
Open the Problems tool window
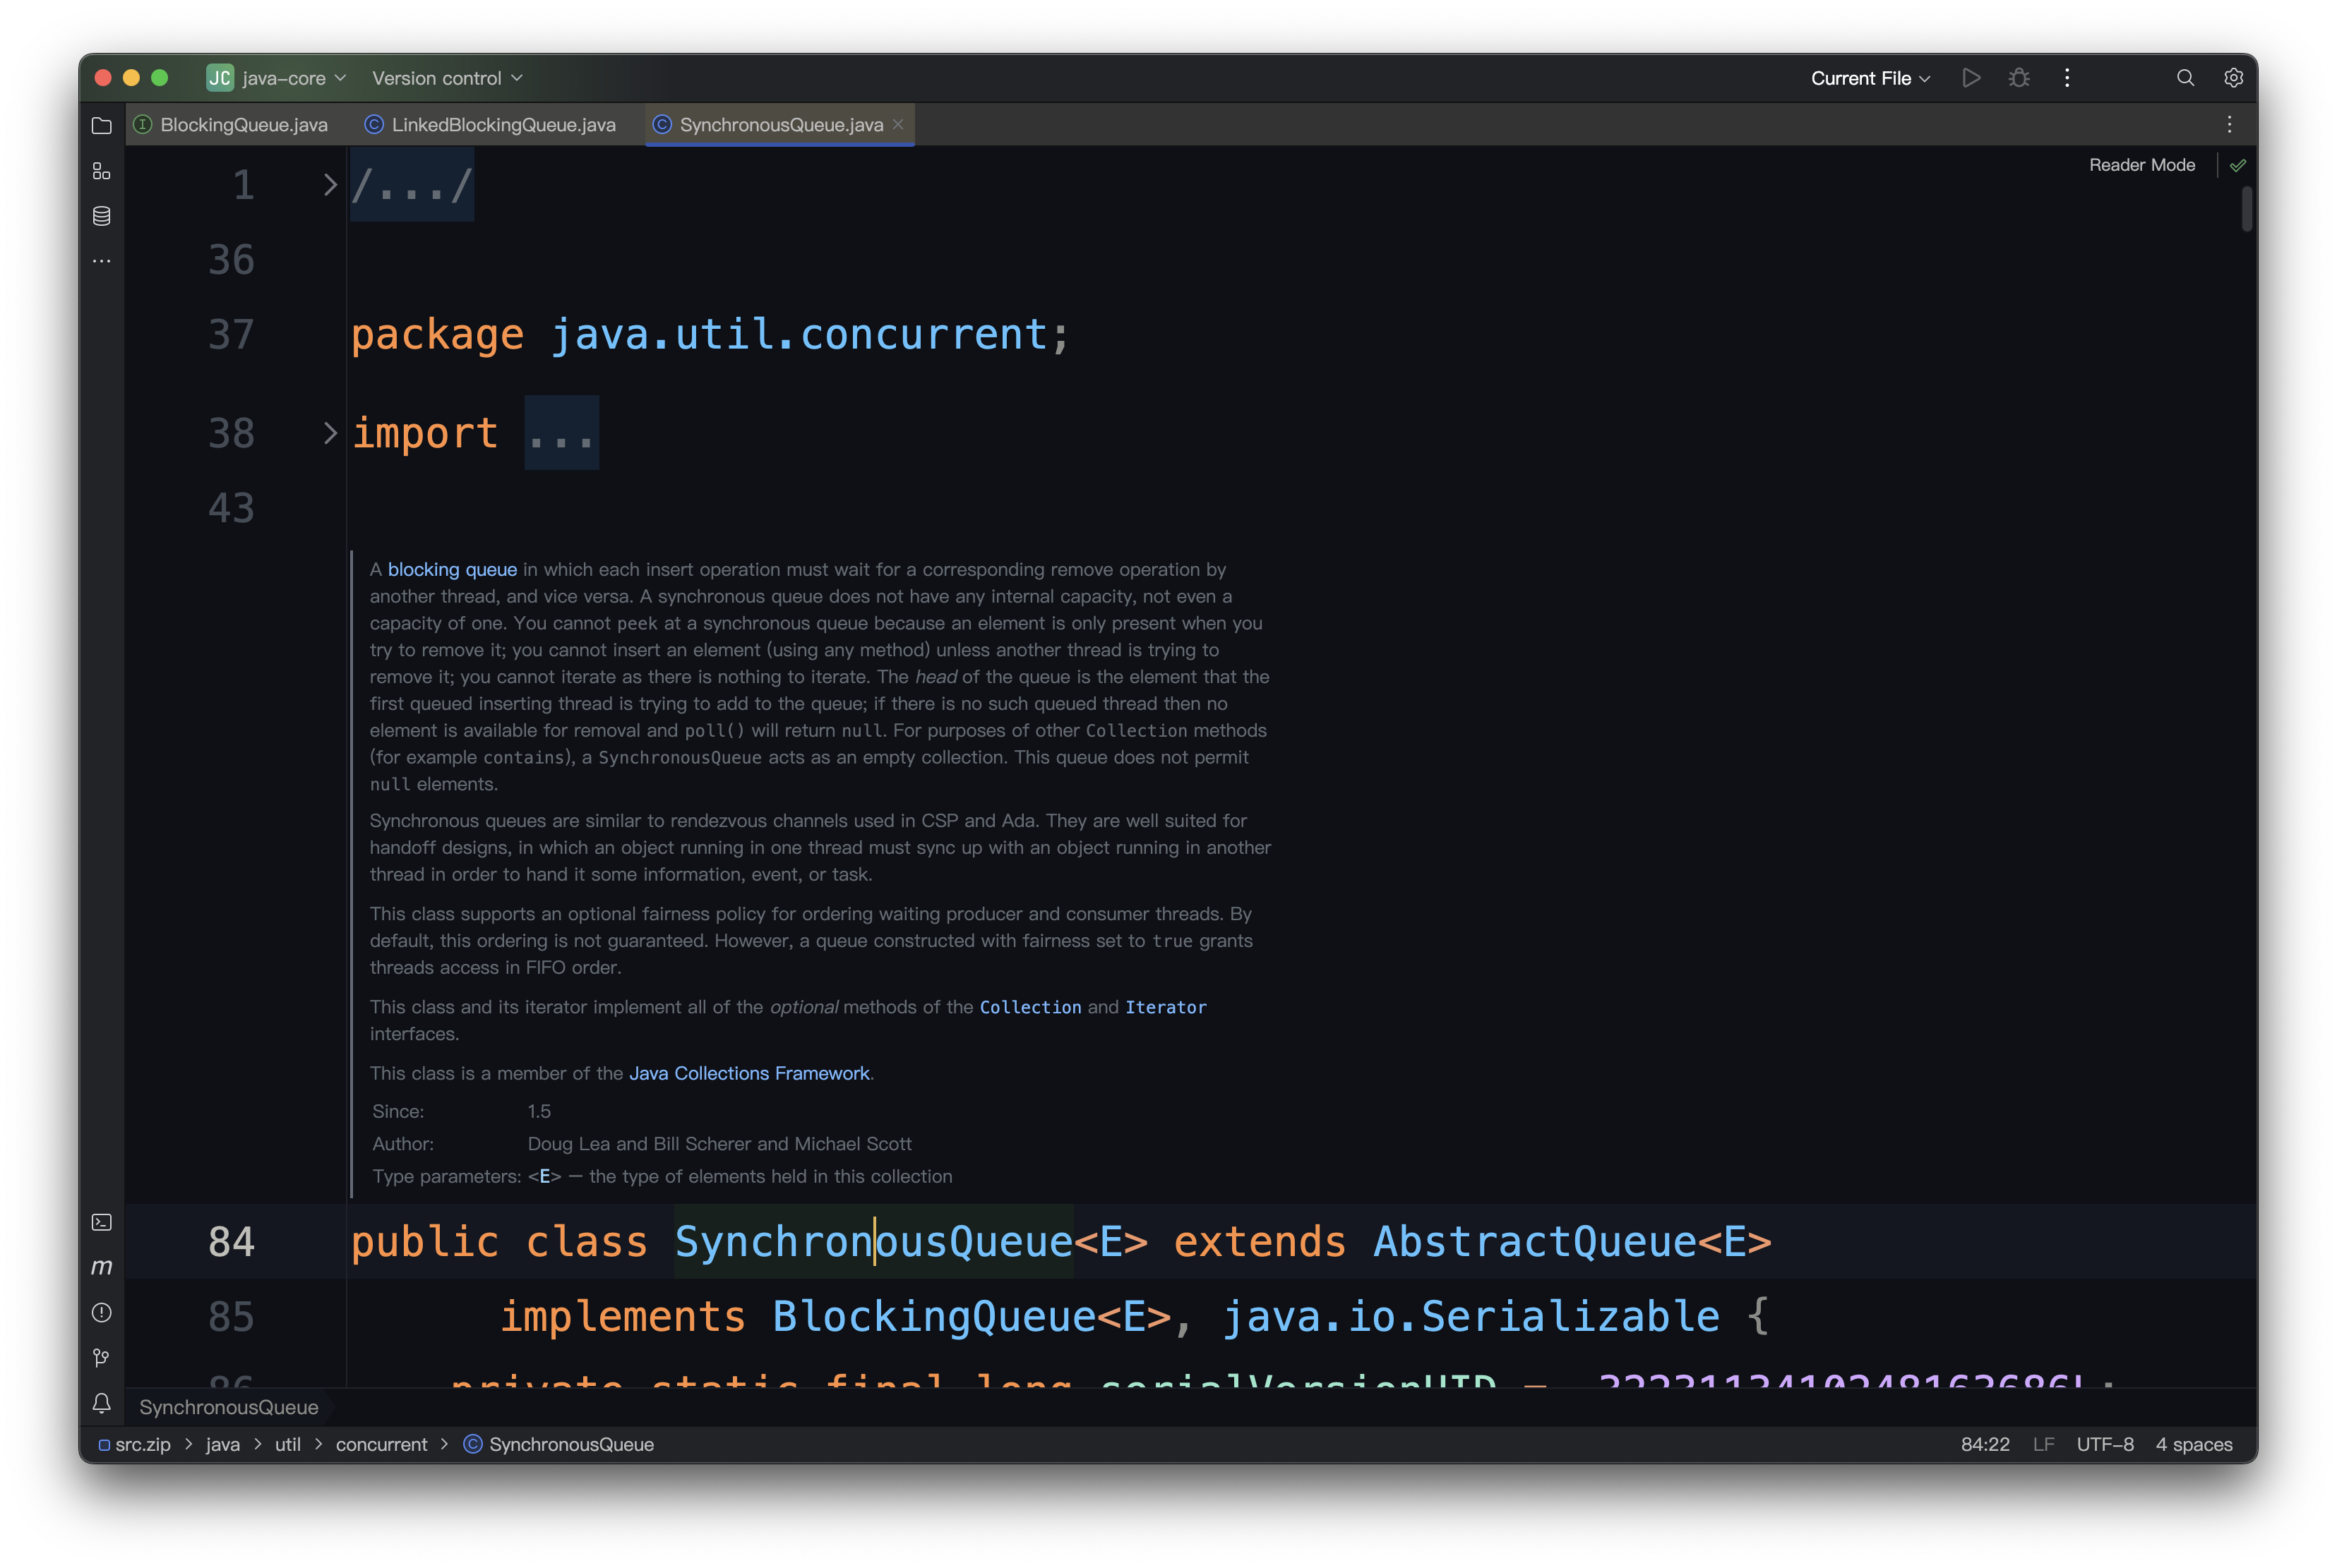[101, 1312]
